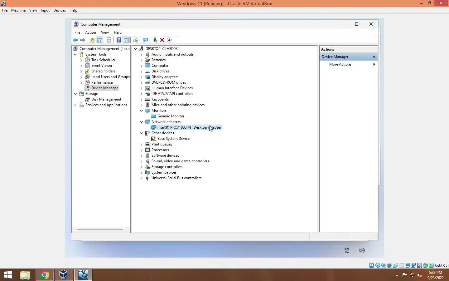Screen dimensions: 449x281
Task: Open the View menu in Computer Management
Action: click(x=105, y=32)
